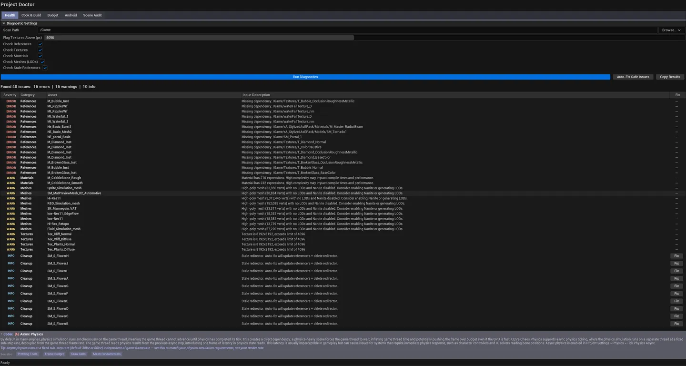Collapse the Diagnostic Settings section
The height and width of the screenshot is (366, 686).
[x=4, y=23]
